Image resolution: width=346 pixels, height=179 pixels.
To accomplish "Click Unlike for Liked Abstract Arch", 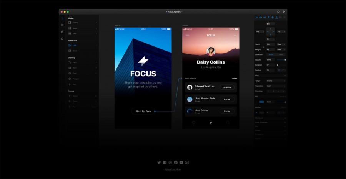I will click(227, 99).
